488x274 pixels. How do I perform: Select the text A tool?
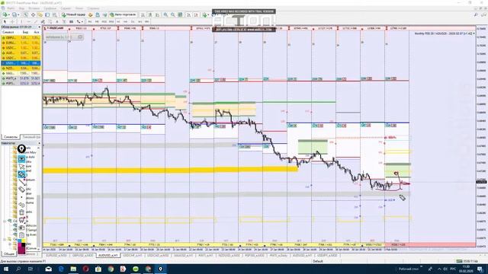point(57,21)
